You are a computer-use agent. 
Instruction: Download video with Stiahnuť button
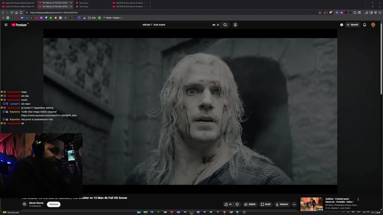point(282,204)
